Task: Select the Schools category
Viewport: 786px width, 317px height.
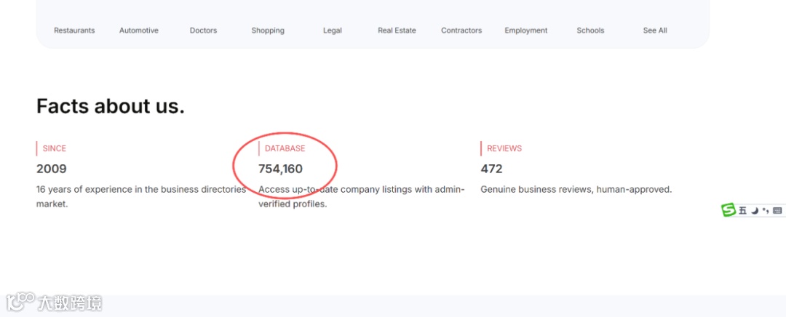Action: pos(590,31)
